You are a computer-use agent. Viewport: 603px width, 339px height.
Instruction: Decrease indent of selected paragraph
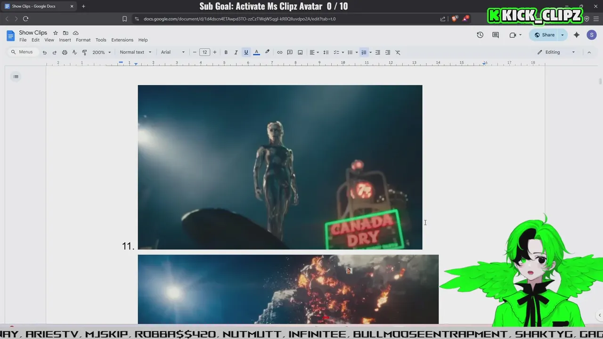click(377, 52)
